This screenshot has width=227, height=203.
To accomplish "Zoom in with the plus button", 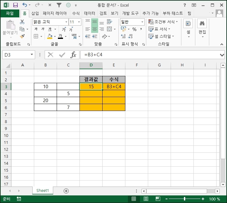I will click(203, 199).
